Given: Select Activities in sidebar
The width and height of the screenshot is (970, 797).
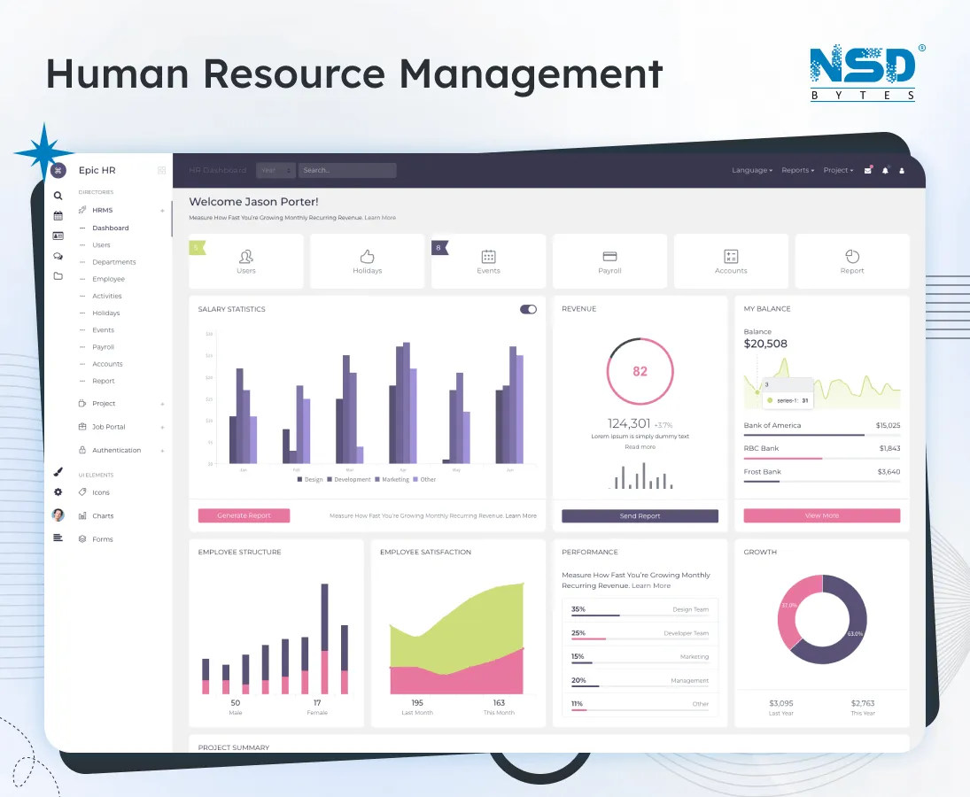Looking at the screenshot, I should (x=107, y=296).
